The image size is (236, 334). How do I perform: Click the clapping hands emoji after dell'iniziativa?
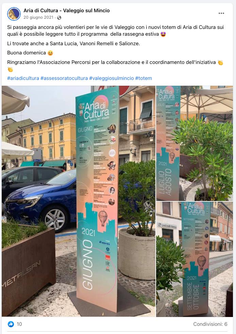[220, 62]
